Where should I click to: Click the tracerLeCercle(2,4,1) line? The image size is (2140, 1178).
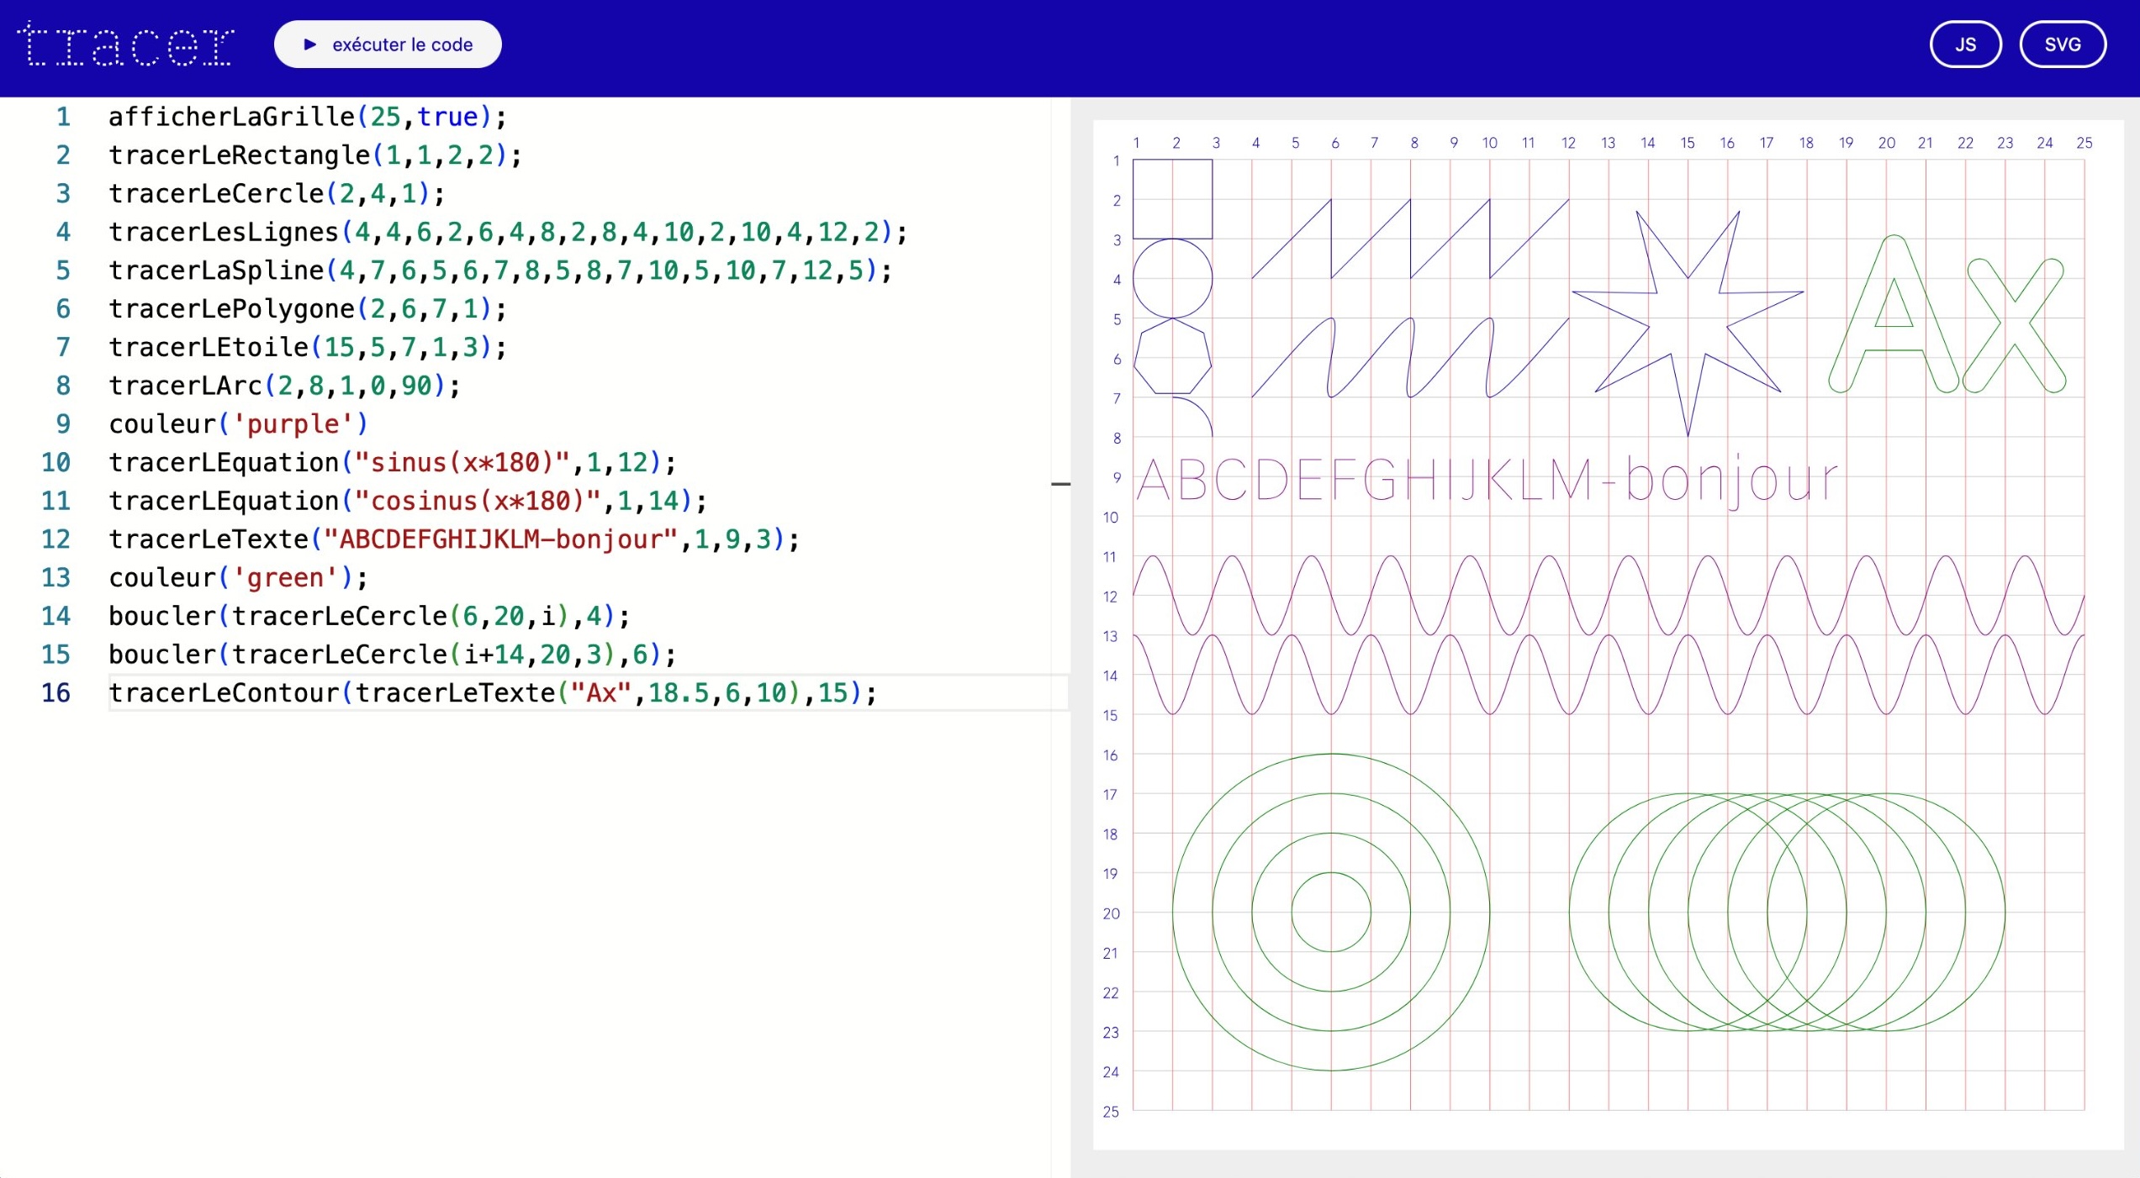pos(277,194)
